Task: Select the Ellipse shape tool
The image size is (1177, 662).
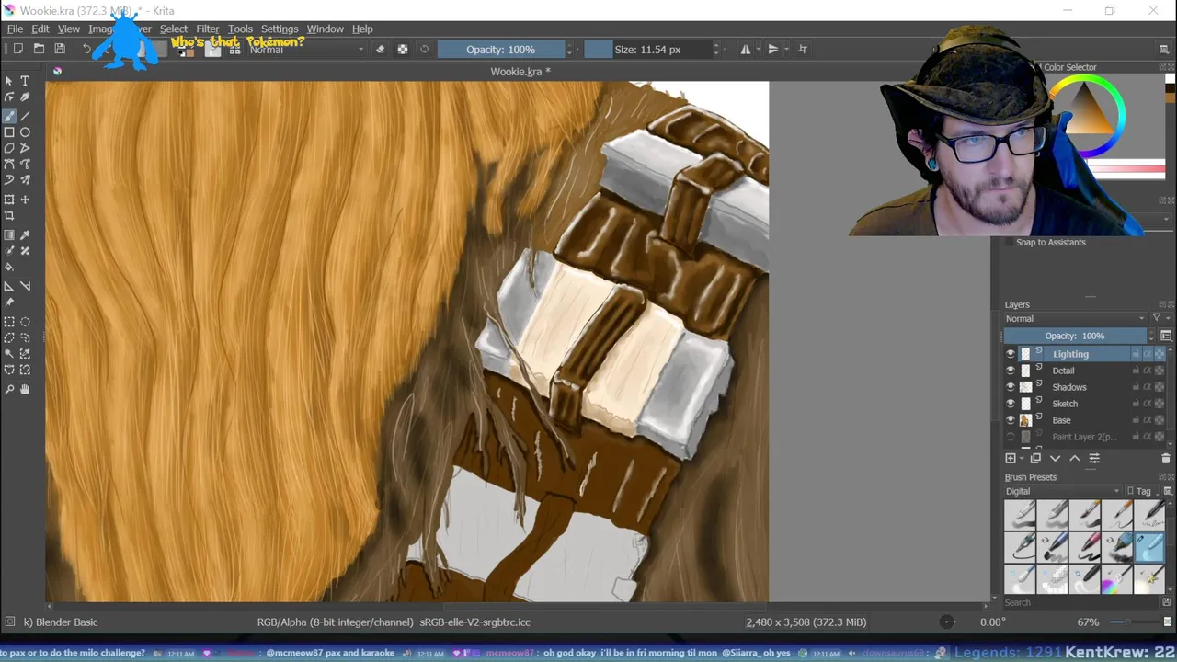Action: pyautogui.click(x=25, y=132)
